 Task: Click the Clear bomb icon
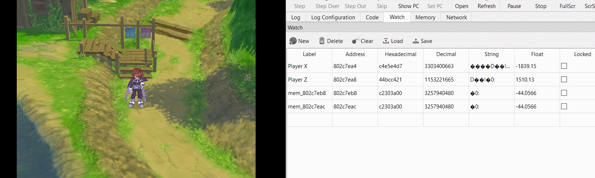tap(355, 41)
